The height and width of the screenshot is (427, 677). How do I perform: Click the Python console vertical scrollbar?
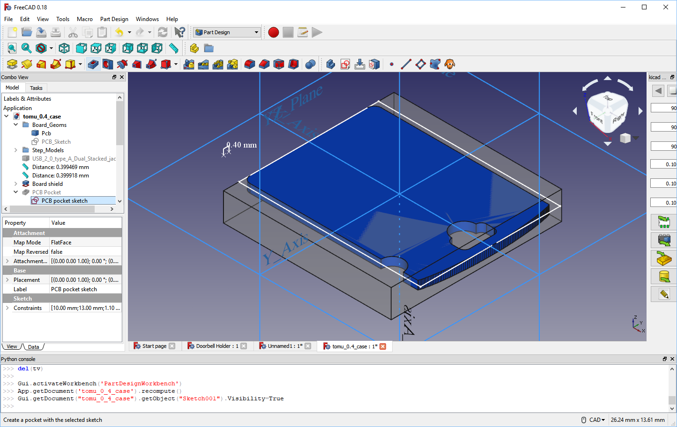(672, 389)
